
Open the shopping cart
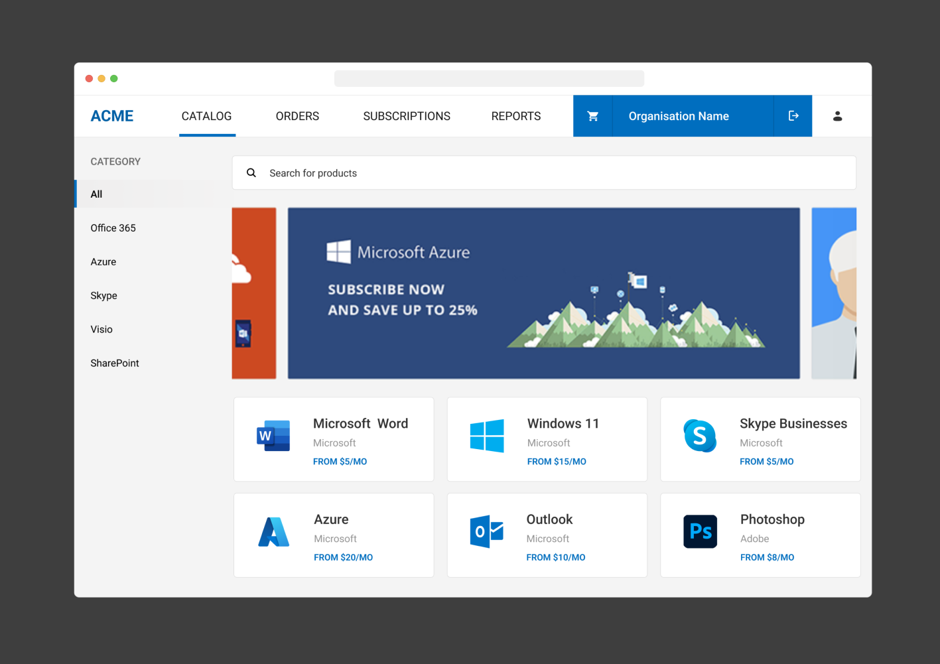click(x=593, y=116)
